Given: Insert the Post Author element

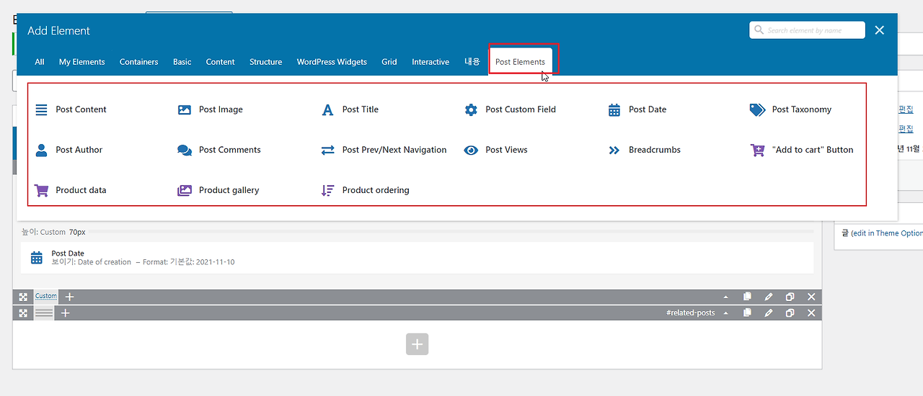Looking at the screenshot, I should pos(69,150).
